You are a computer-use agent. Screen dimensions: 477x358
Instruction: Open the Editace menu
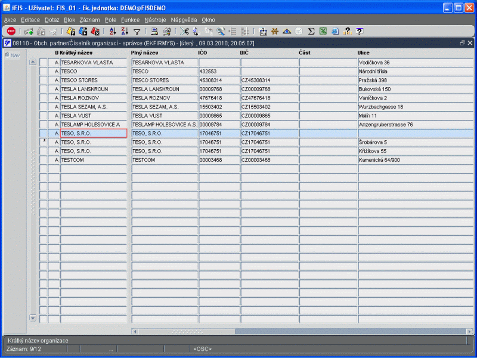point(30,20)
